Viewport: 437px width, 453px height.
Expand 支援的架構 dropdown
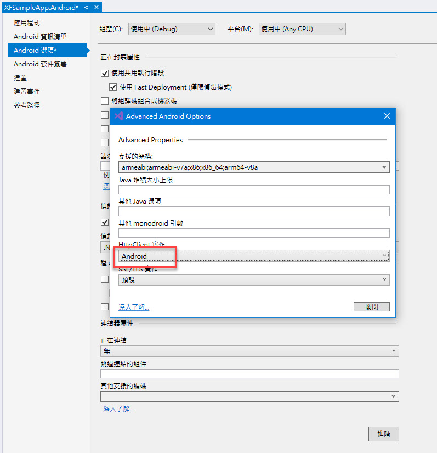254,167
